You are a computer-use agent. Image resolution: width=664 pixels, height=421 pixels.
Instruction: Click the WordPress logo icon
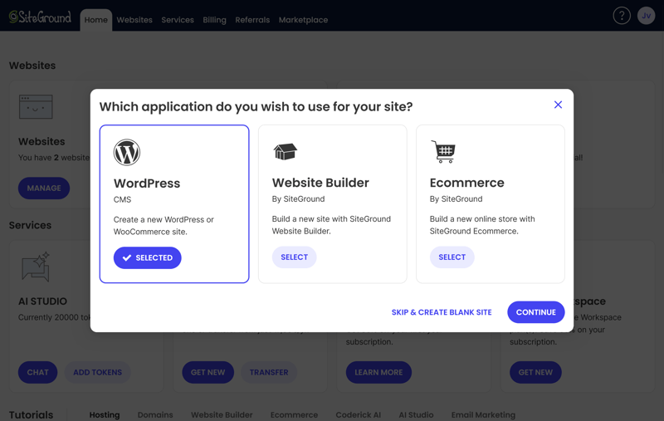coord(127,152)
